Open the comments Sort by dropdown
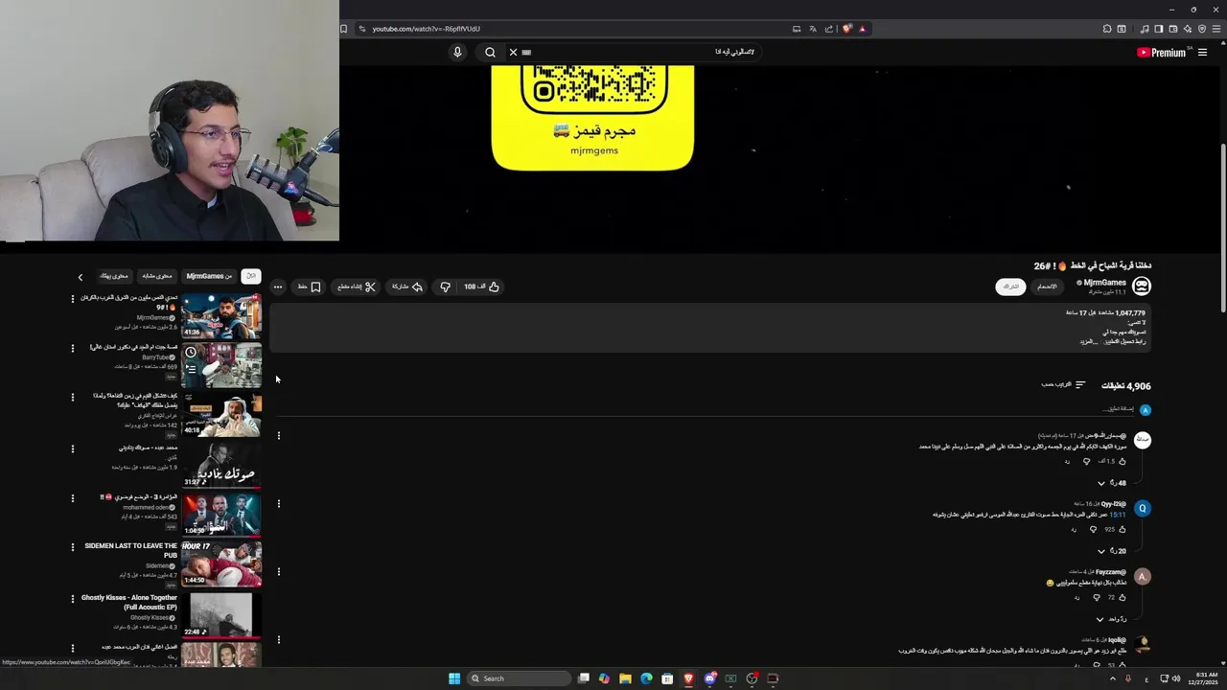 tap(1063, 384)
